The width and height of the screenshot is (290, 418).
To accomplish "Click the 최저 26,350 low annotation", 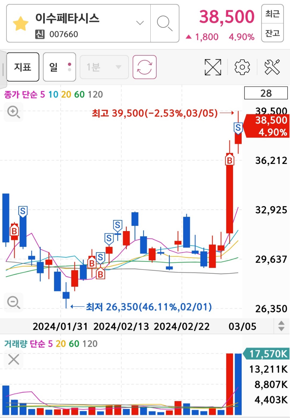I will 149,307.
